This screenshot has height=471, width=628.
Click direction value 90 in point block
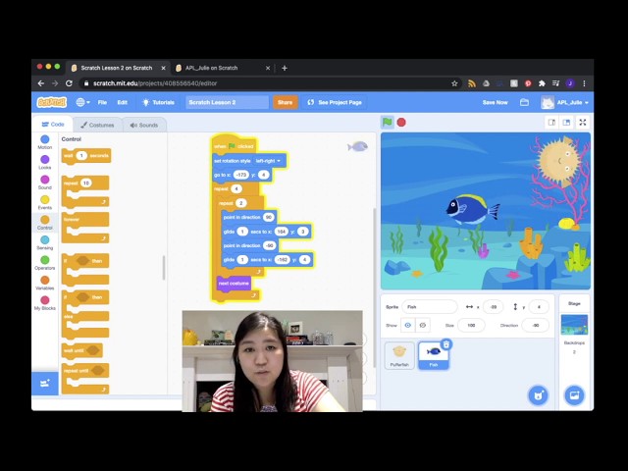(268, 218)
